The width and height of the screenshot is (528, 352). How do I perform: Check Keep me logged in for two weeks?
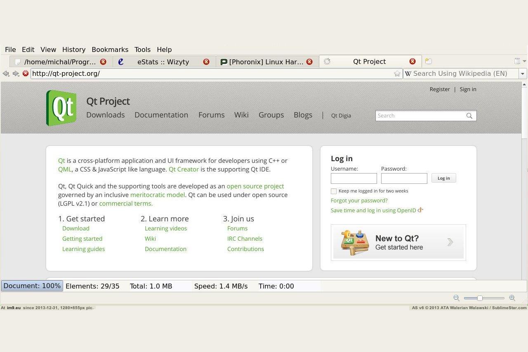pos(334,191)
